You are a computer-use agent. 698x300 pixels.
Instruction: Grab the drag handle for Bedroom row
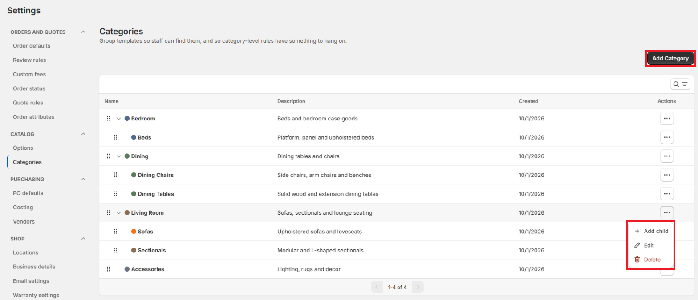click(x=109, y=119)
